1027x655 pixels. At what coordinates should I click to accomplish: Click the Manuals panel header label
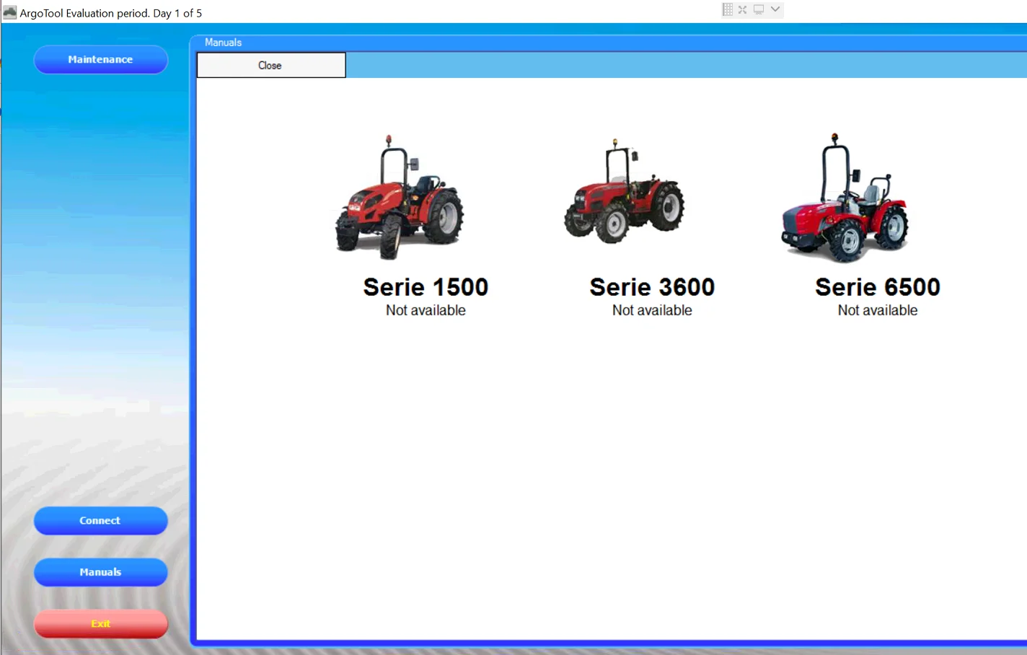223,43
